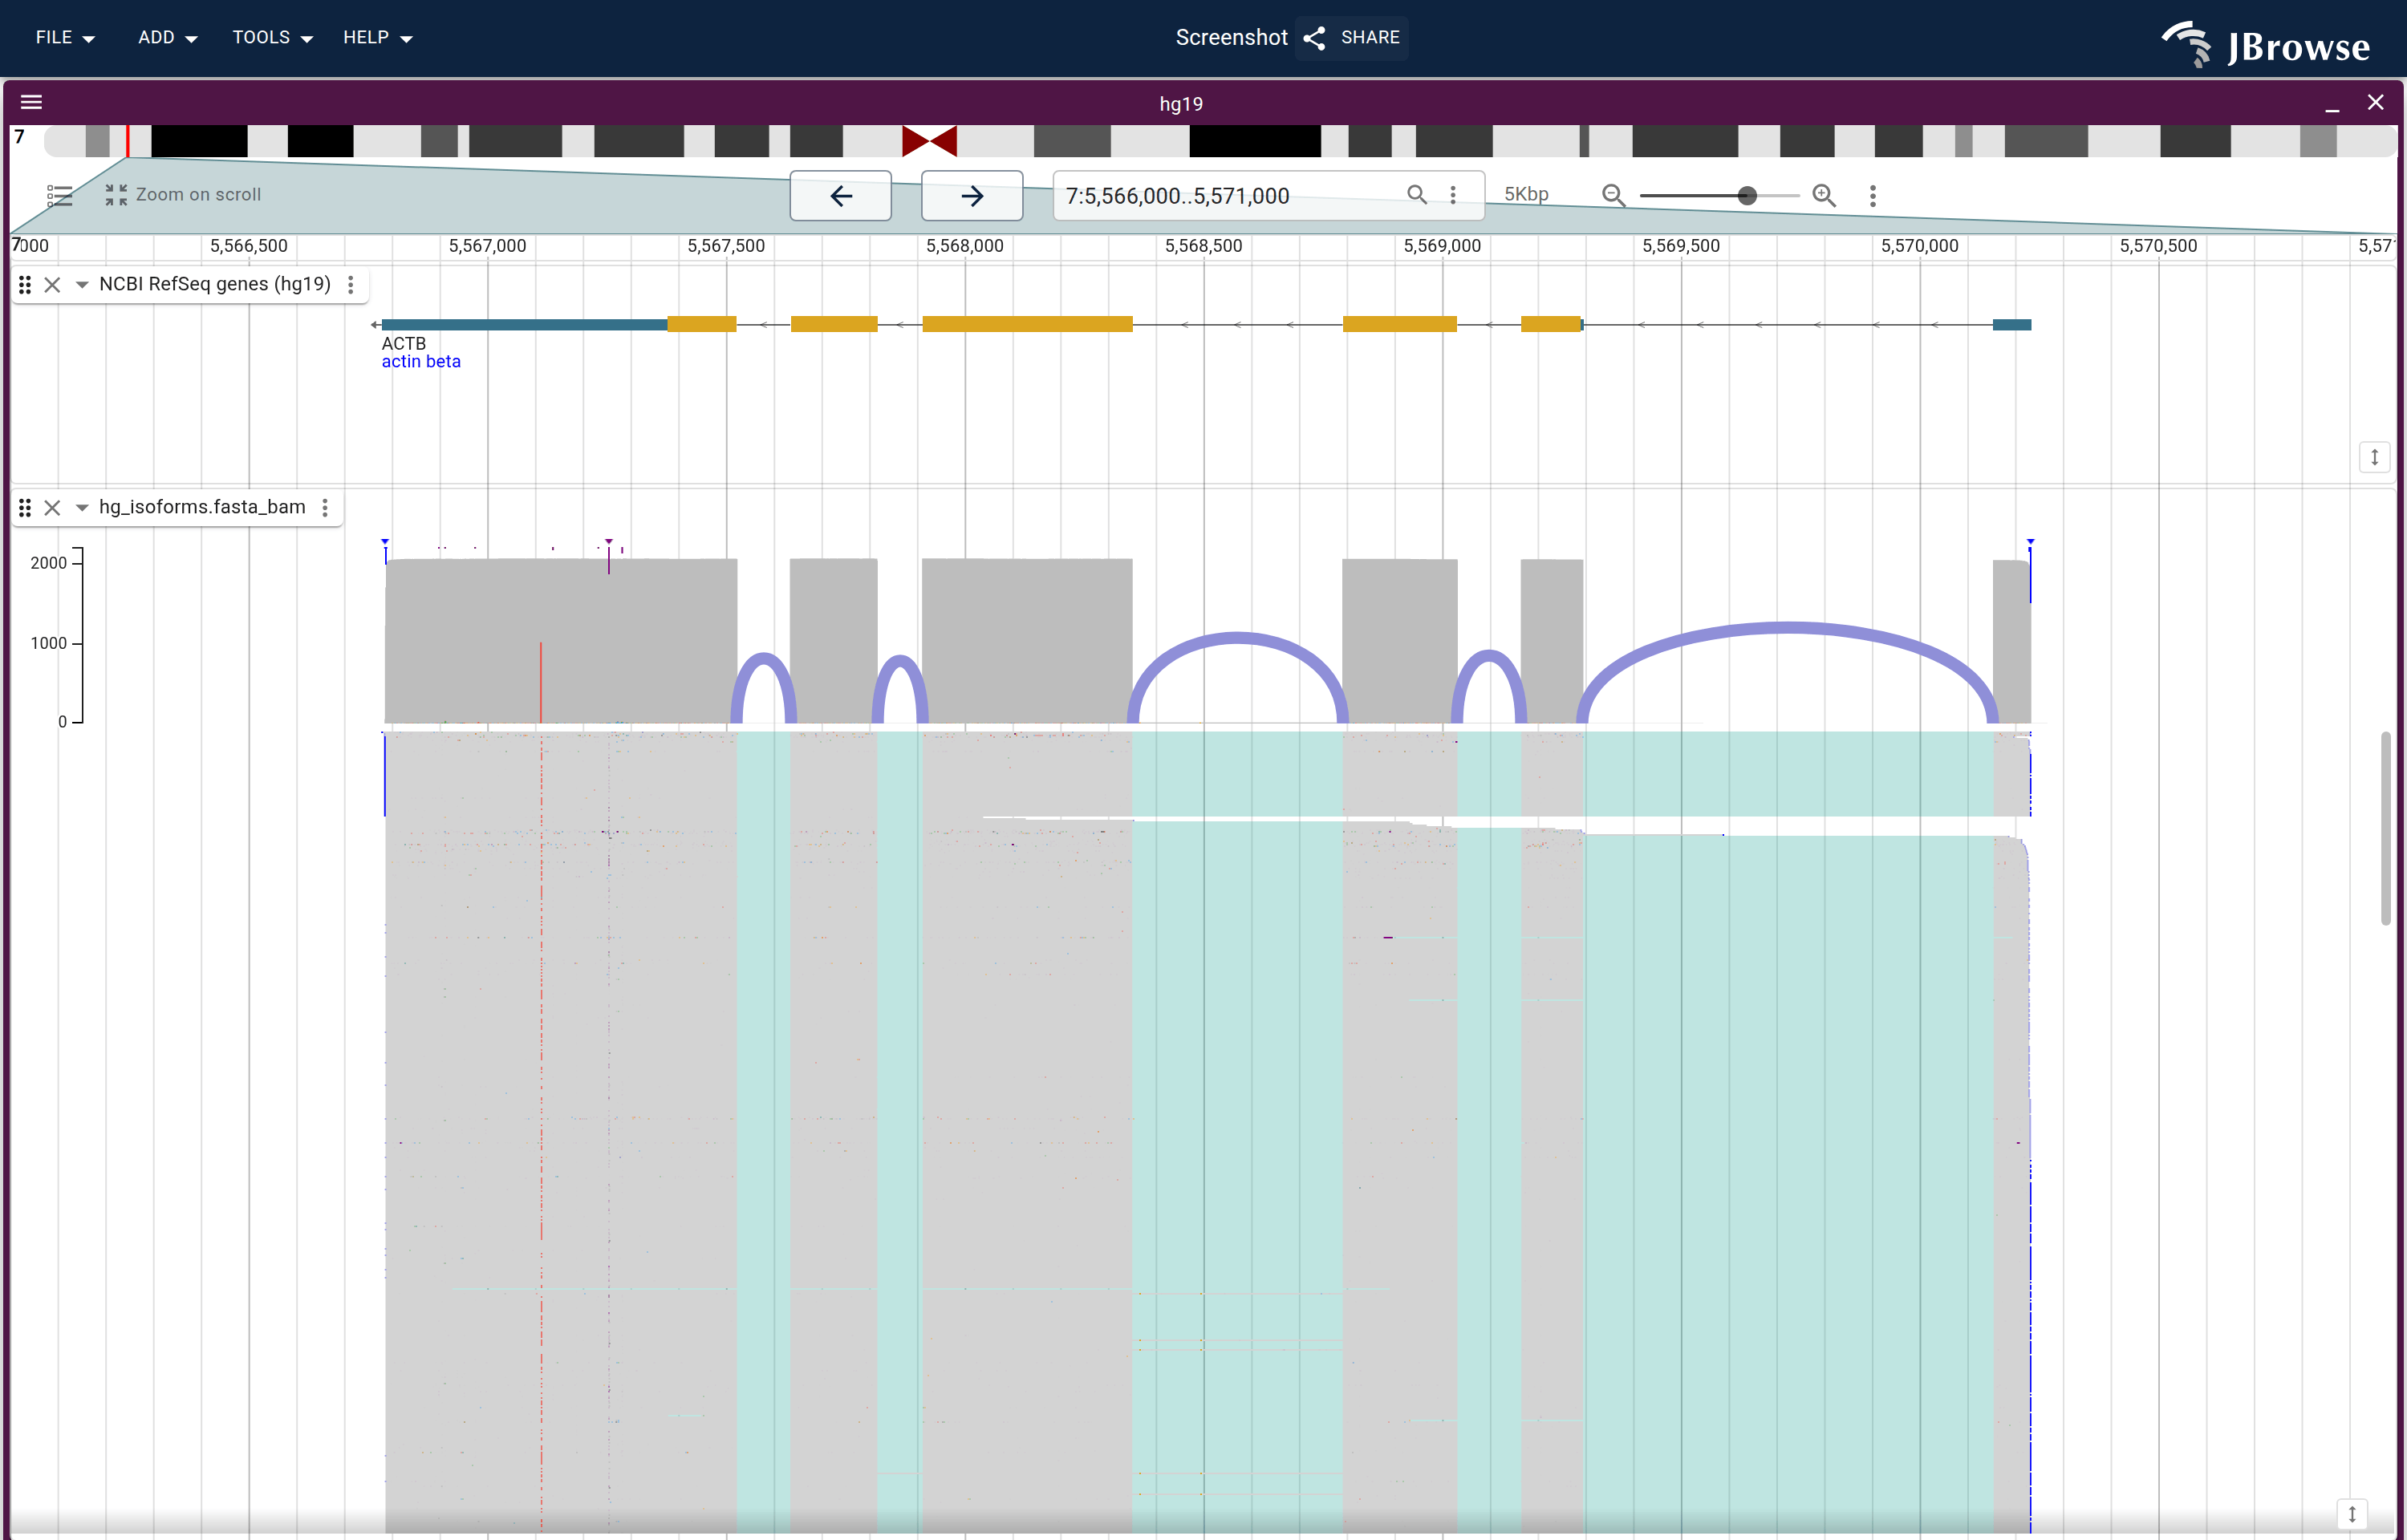This screenshot has height=1540, width=2407.
Task: Open the ADD menu
Action: [x=167, y=38]
